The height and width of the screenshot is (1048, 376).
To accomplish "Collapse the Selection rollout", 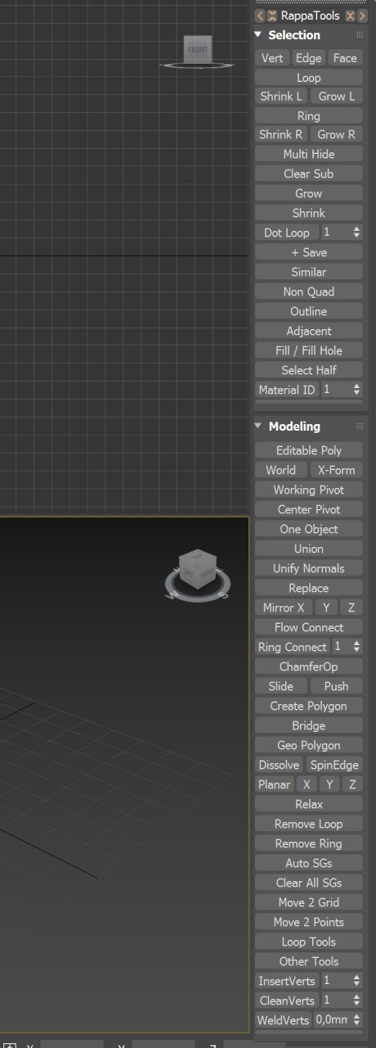I will click(258, 35).
